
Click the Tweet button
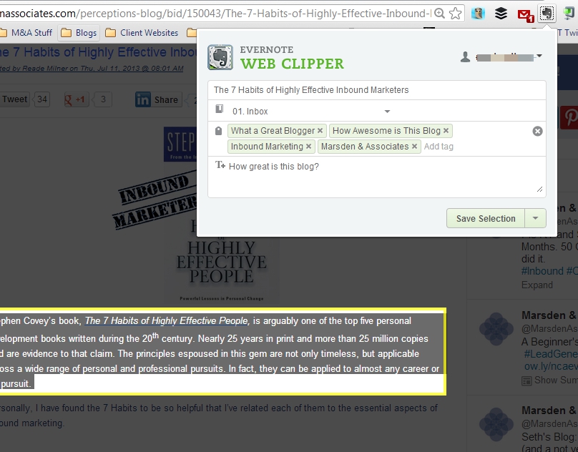(x=14, y=99)
